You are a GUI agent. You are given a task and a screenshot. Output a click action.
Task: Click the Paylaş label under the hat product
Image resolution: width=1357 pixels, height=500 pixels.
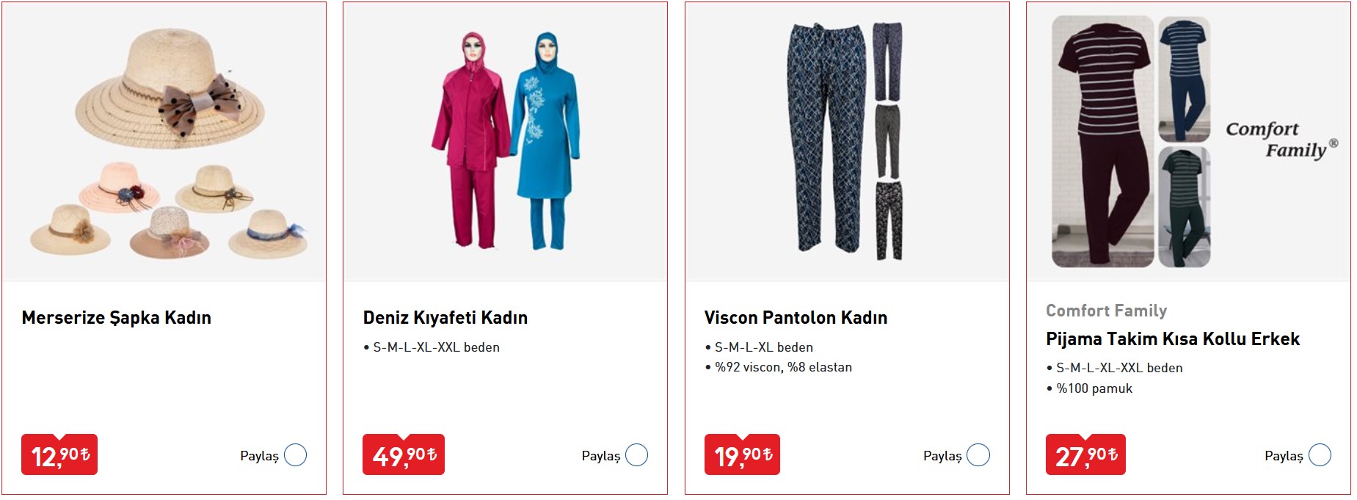(x=259, y=456)
